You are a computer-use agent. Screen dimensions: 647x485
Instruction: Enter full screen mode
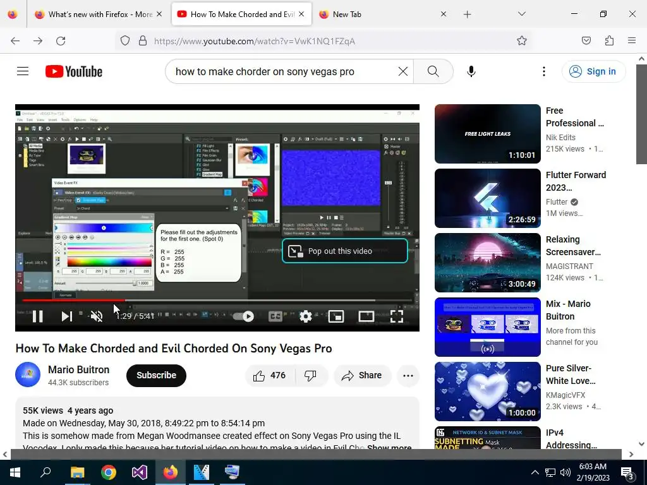pos(397,316)
